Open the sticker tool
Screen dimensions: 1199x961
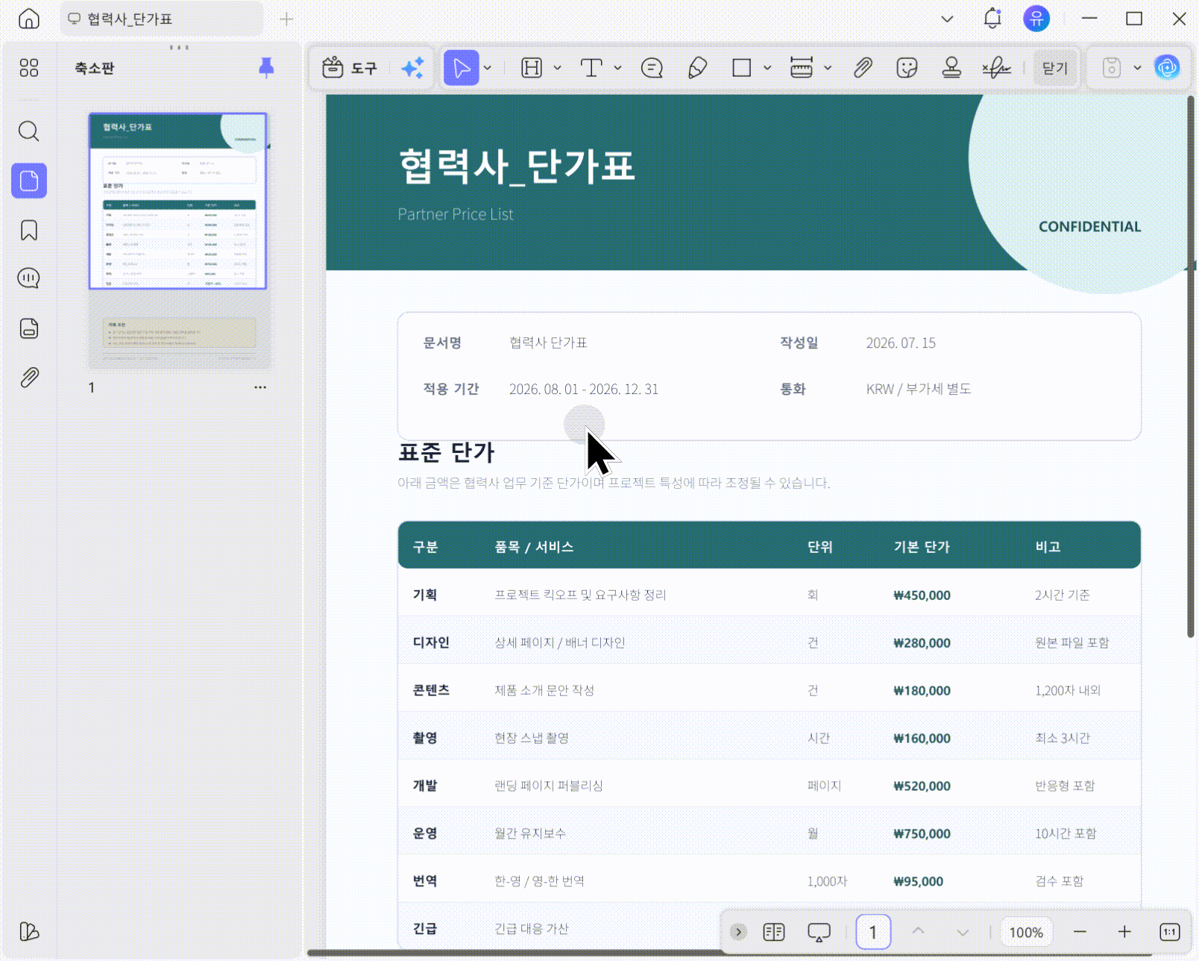click(907, 68)
